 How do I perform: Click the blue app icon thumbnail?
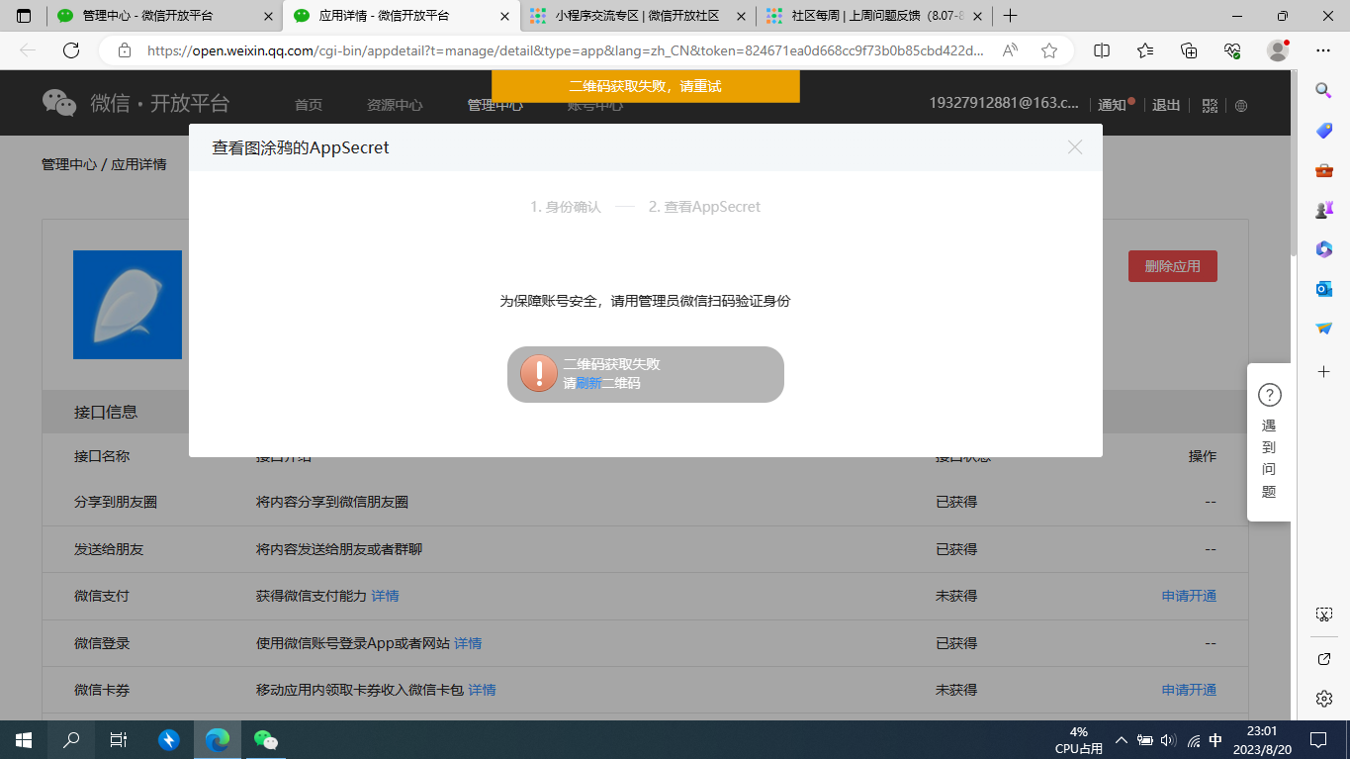(128, 305)
